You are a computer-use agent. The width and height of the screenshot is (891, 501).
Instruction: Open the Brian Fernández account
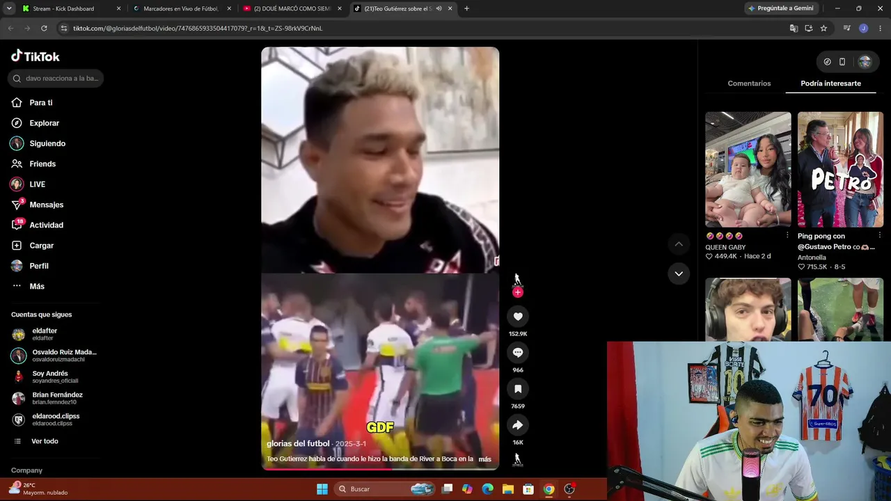tap(54, 398)
